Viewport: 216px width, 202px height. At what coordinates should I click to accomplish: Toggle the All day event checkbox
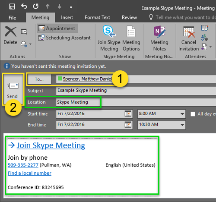[x=193, y=114]
